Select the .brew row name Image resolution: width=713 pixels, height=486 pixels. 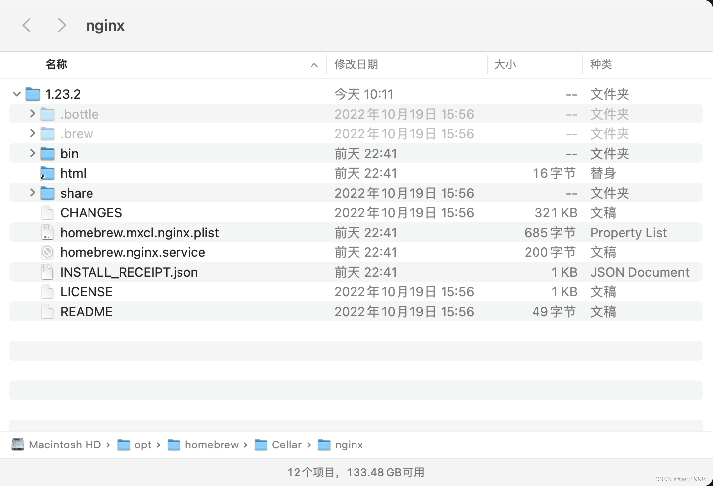point(77,133)
